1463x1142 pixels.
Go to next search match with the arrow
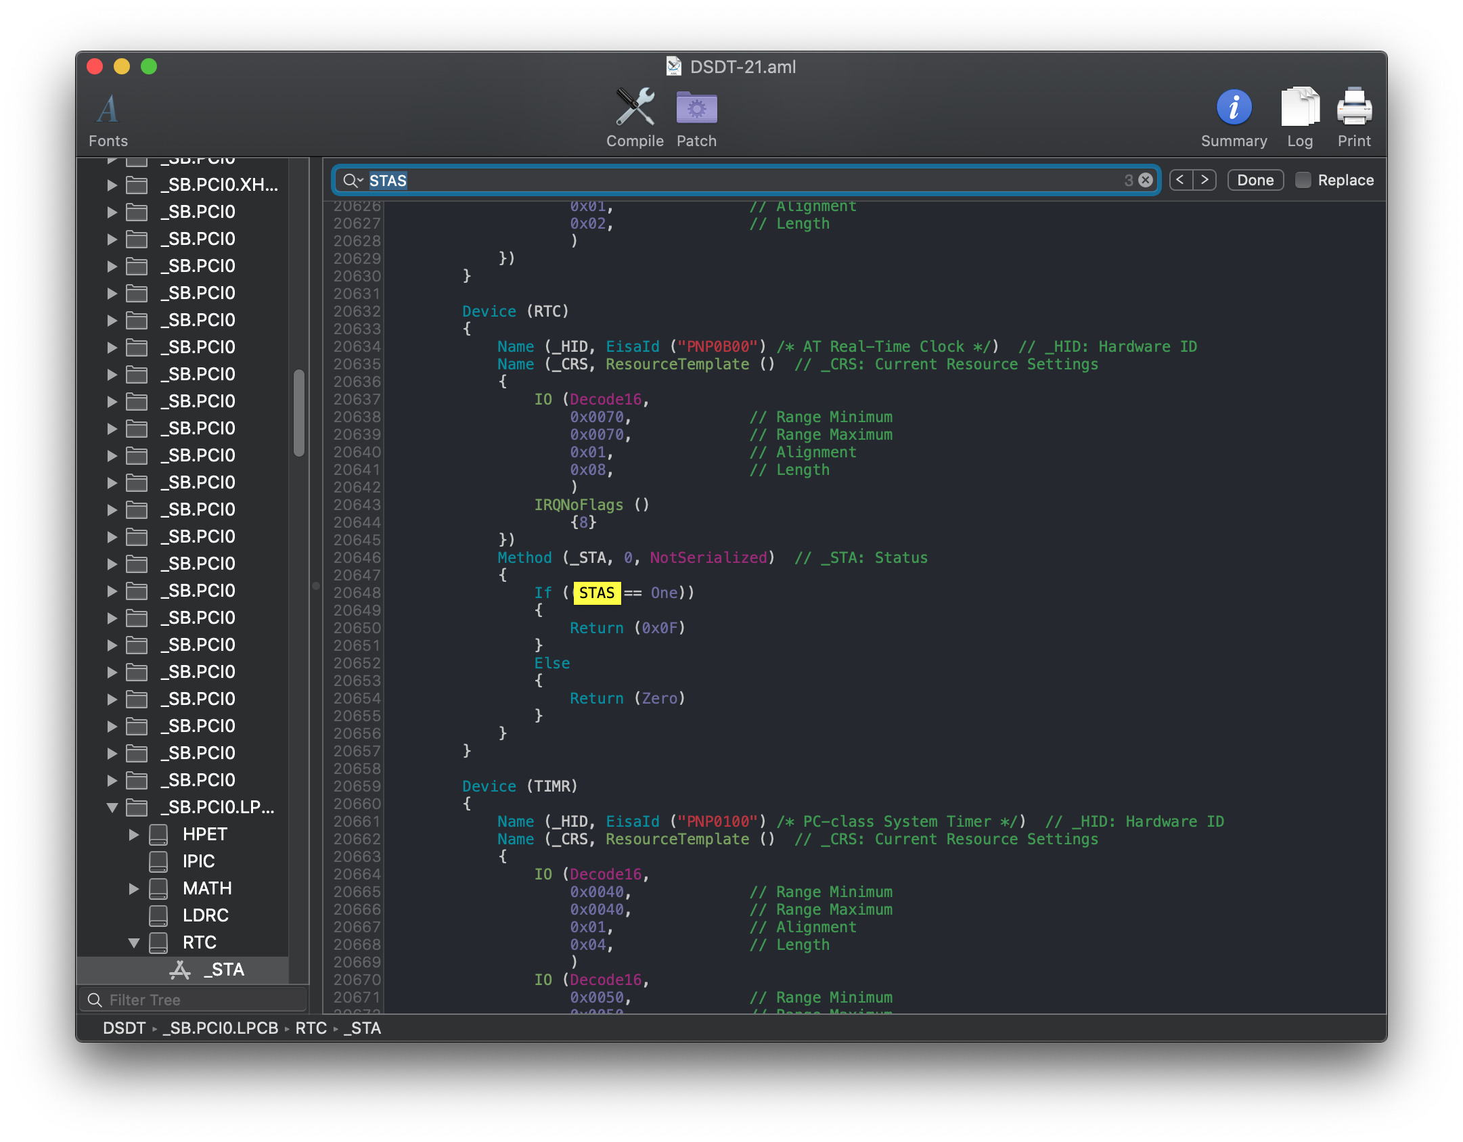[1205, 179]
